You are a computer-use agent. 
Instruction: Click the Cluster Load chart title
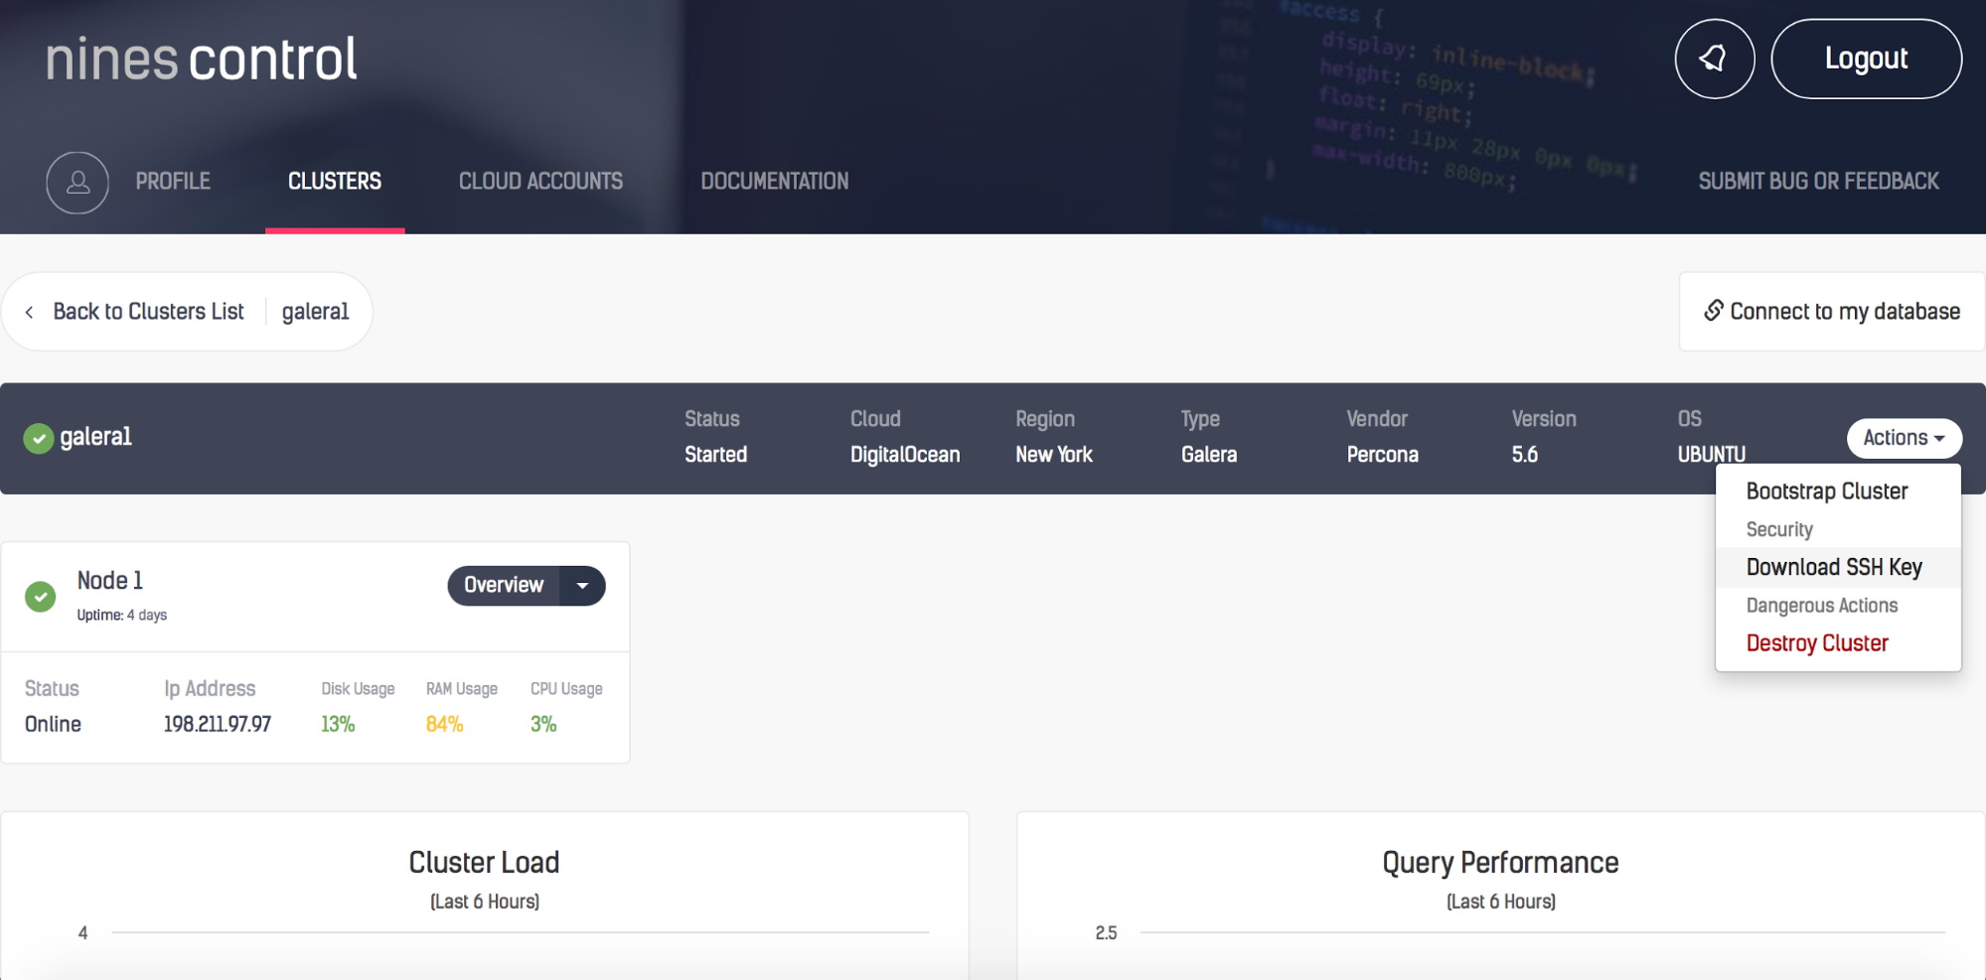(x=484, y=863)
